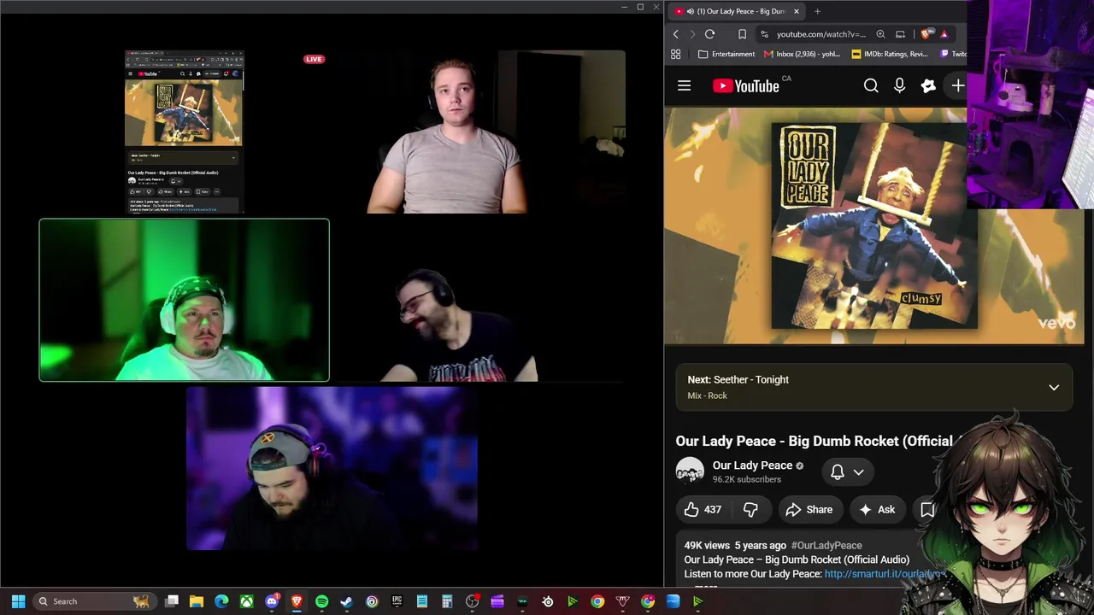
Task: Open the Windows Start menu
Action: pyautogui.click(x=18, y=601)
